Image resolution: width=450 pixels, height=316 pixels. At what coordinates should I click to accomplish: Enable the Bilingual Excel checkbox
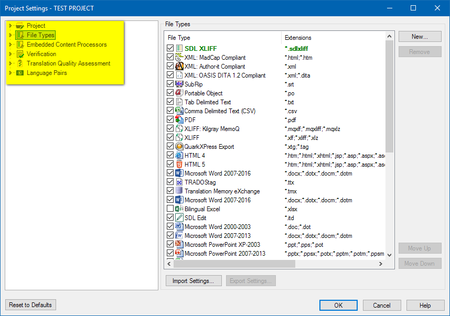[x=170, y=208]
